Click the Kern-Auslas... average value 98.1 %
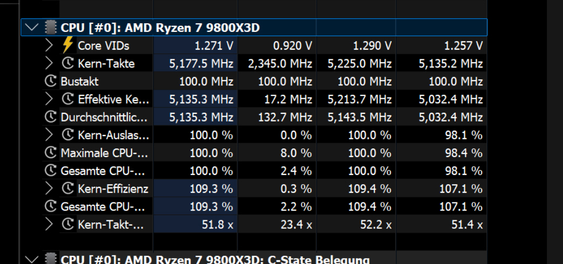The width and height of the screenshot is (563, 264). point(464,135)
